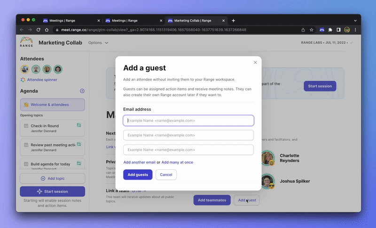The image size is (376, 228).
Task: Open Build agenda for today topic
Action: 53,164
